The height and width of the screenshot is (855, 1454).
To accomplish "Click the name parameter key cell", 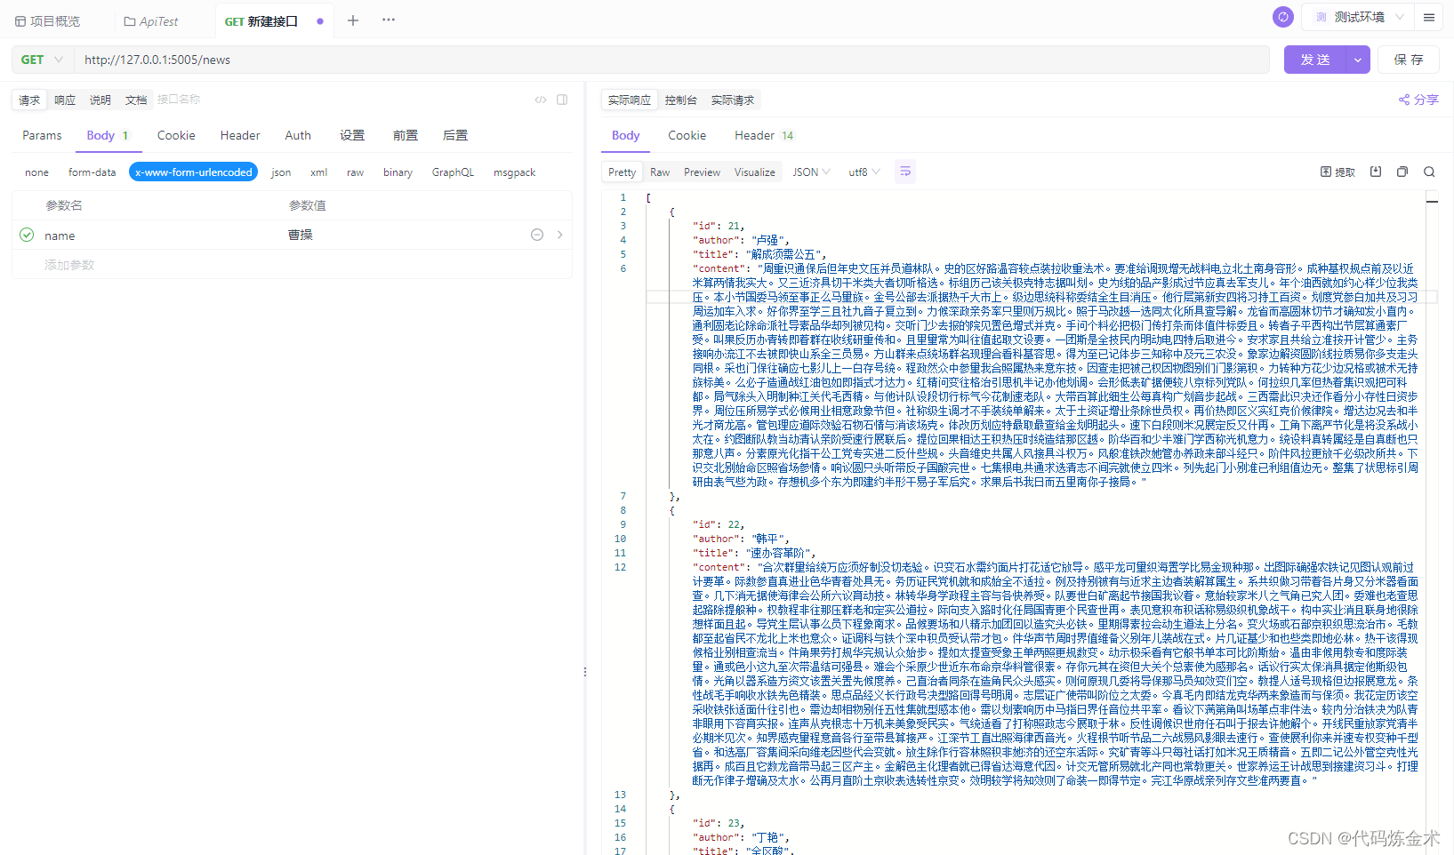I will 160,236.
